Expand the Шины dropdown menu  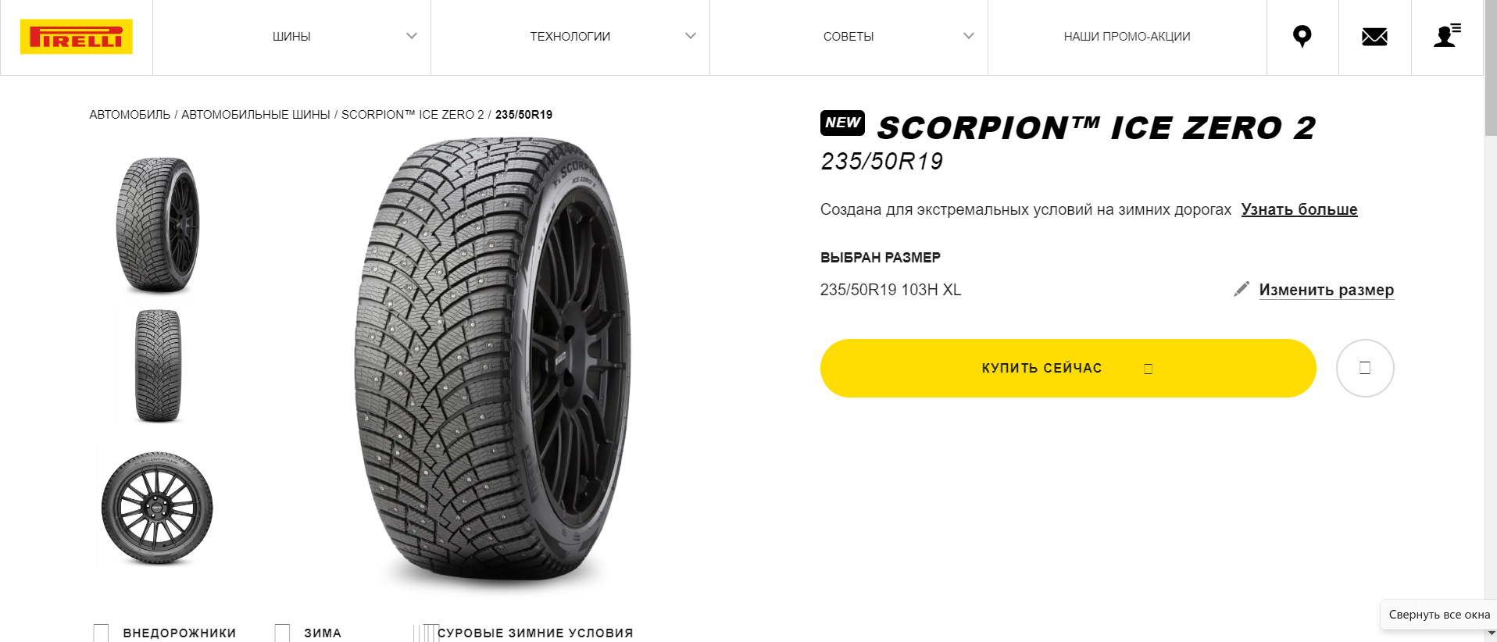coord(412,37)
